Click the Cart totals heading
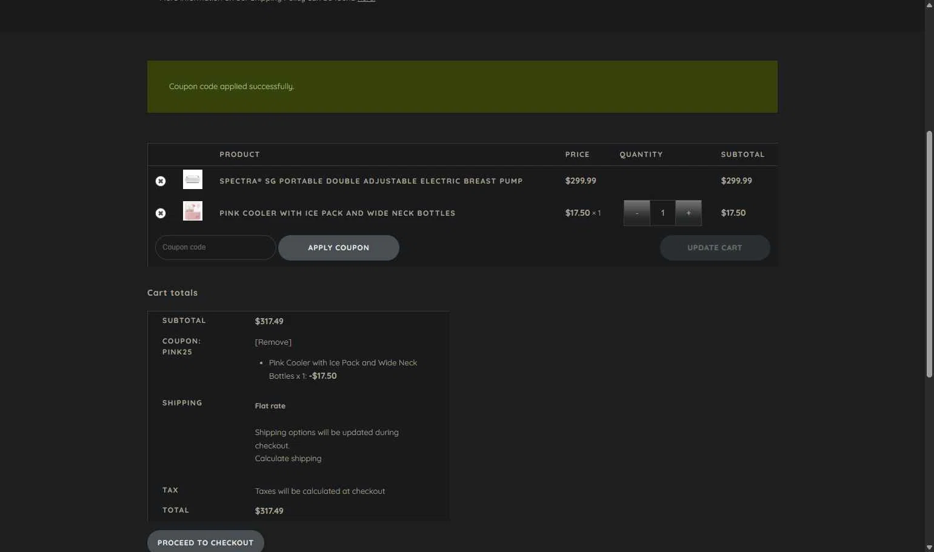Image resolution: width=934 pixels, height=552 pixels. (x=173, y=293)
